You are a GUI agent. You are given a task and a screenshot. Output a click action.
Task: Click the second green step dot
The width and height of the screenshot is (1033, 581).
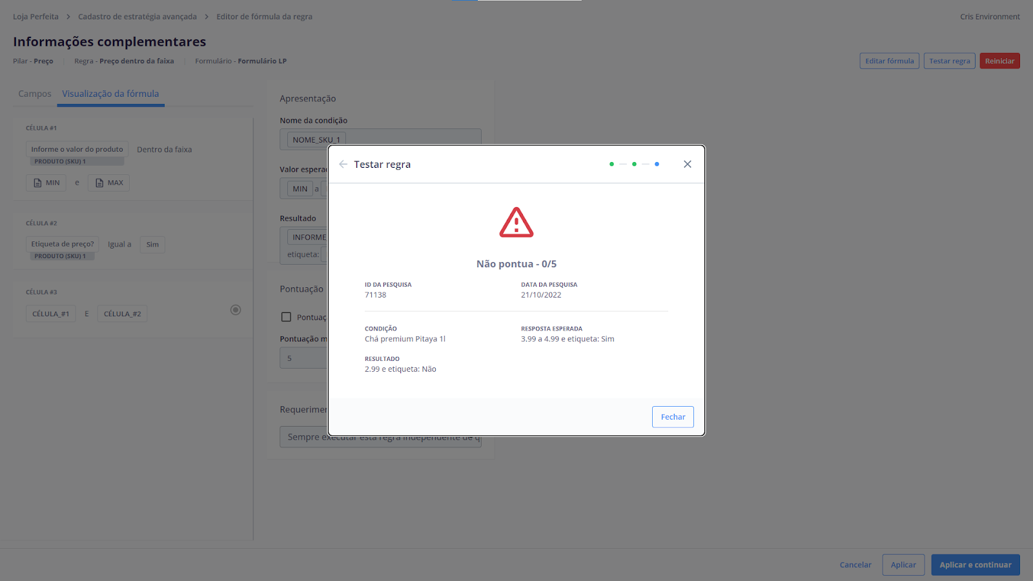coord(634,164)
